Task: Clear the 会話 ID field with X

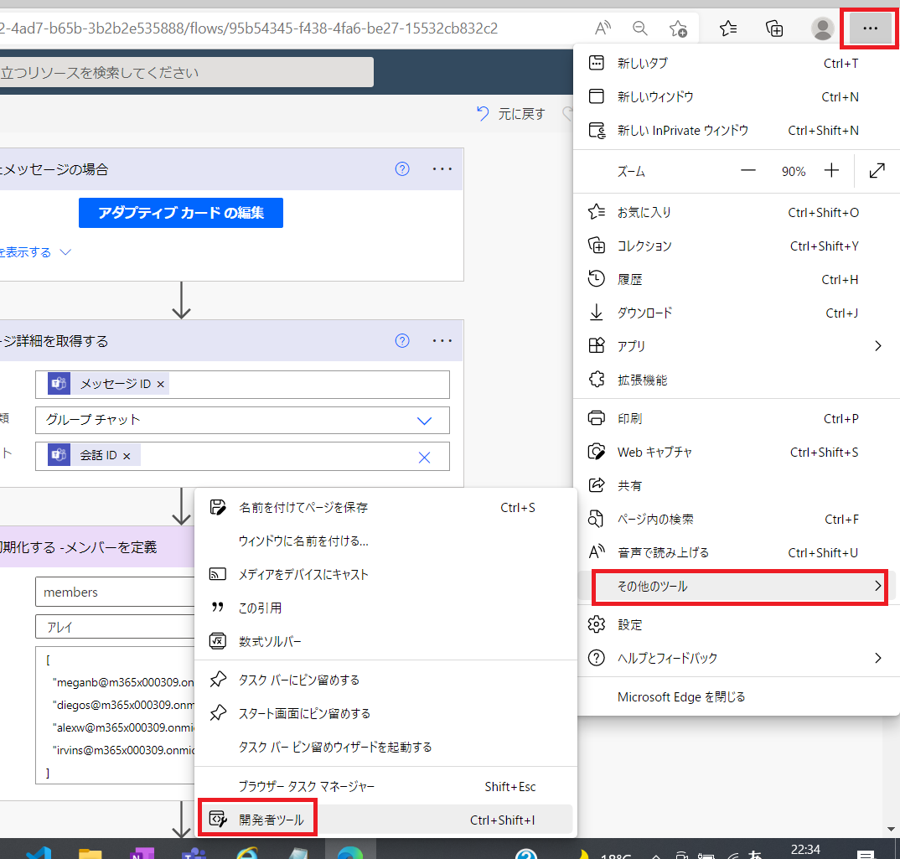Action: [x=424, y=457]
